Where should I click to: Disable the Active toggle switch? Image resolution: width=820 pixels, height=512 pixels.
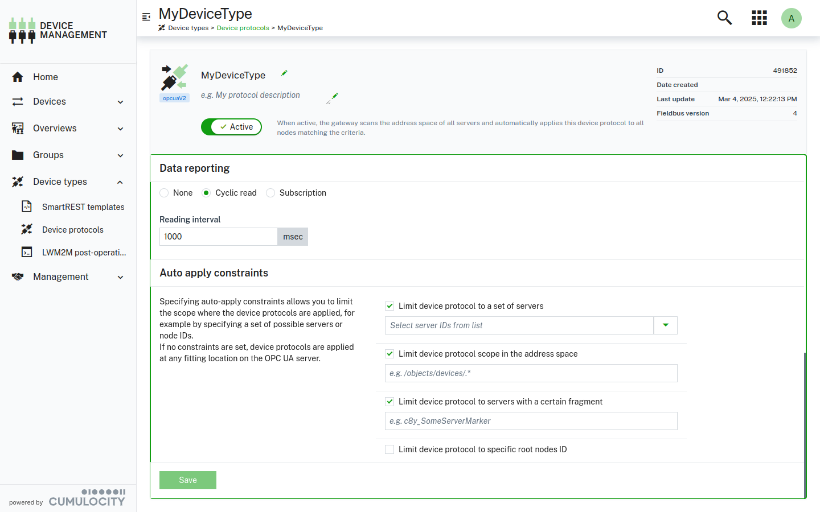[231, 127]
